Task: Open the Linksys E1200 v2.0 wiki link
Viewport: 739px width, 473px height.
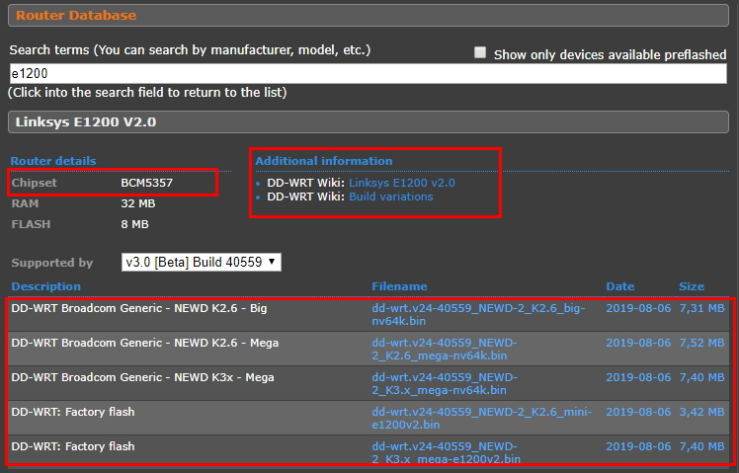Action: click(401, 183)
